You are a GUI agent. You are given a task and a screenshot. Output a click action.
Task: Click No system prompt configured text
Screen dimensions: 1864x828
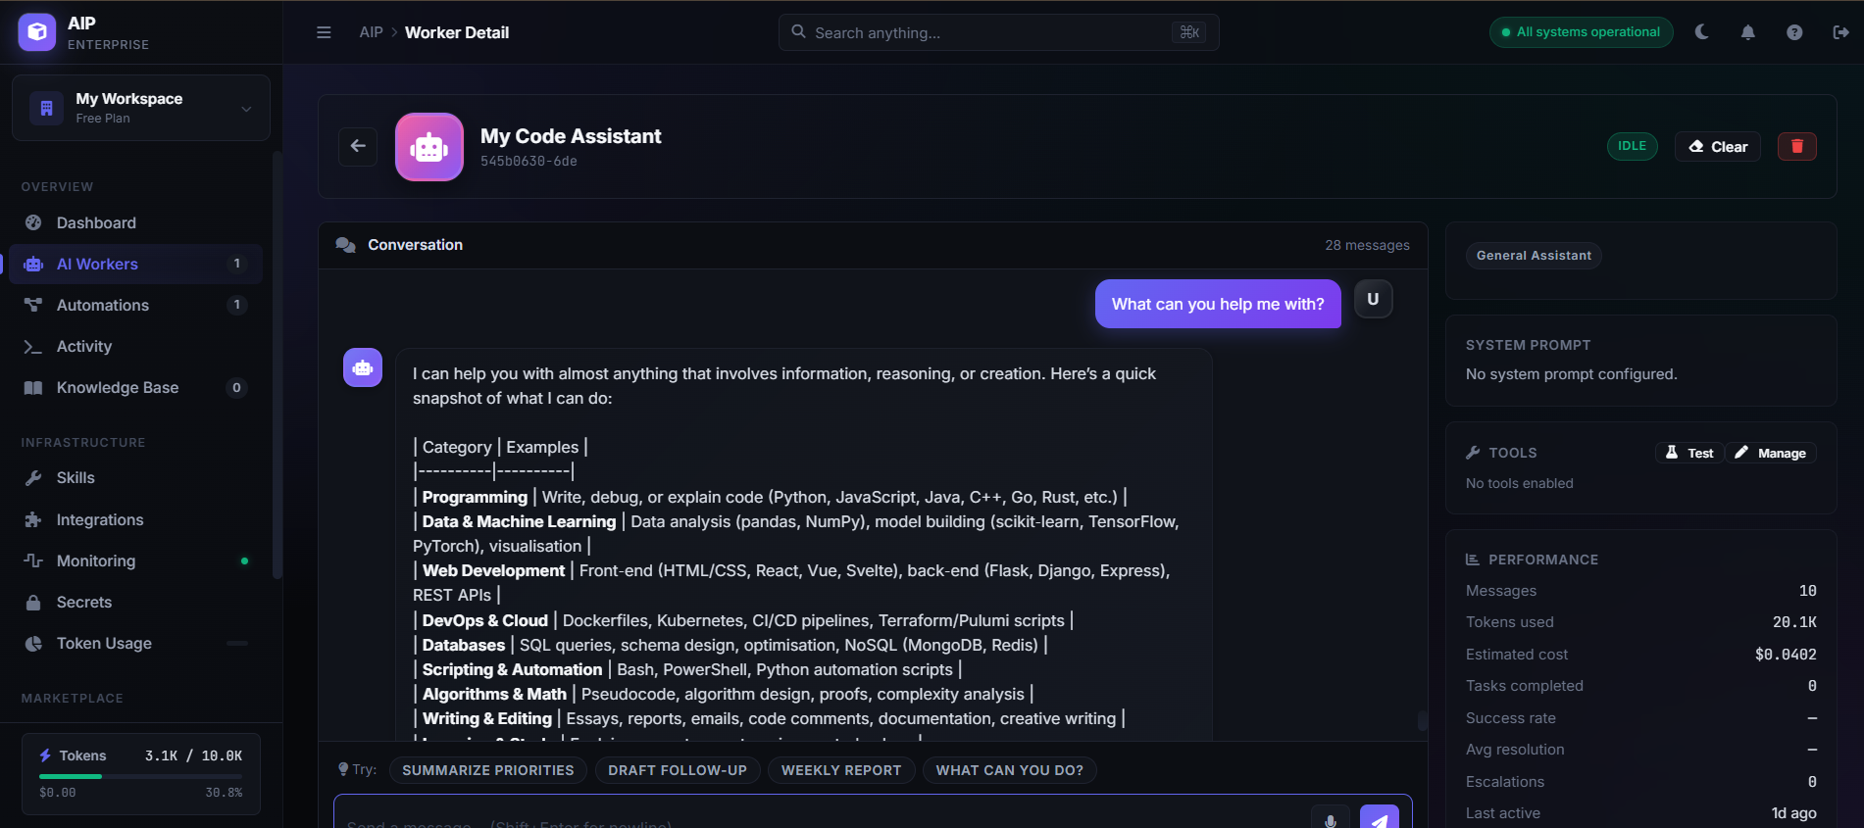(x=1571, y=374)
